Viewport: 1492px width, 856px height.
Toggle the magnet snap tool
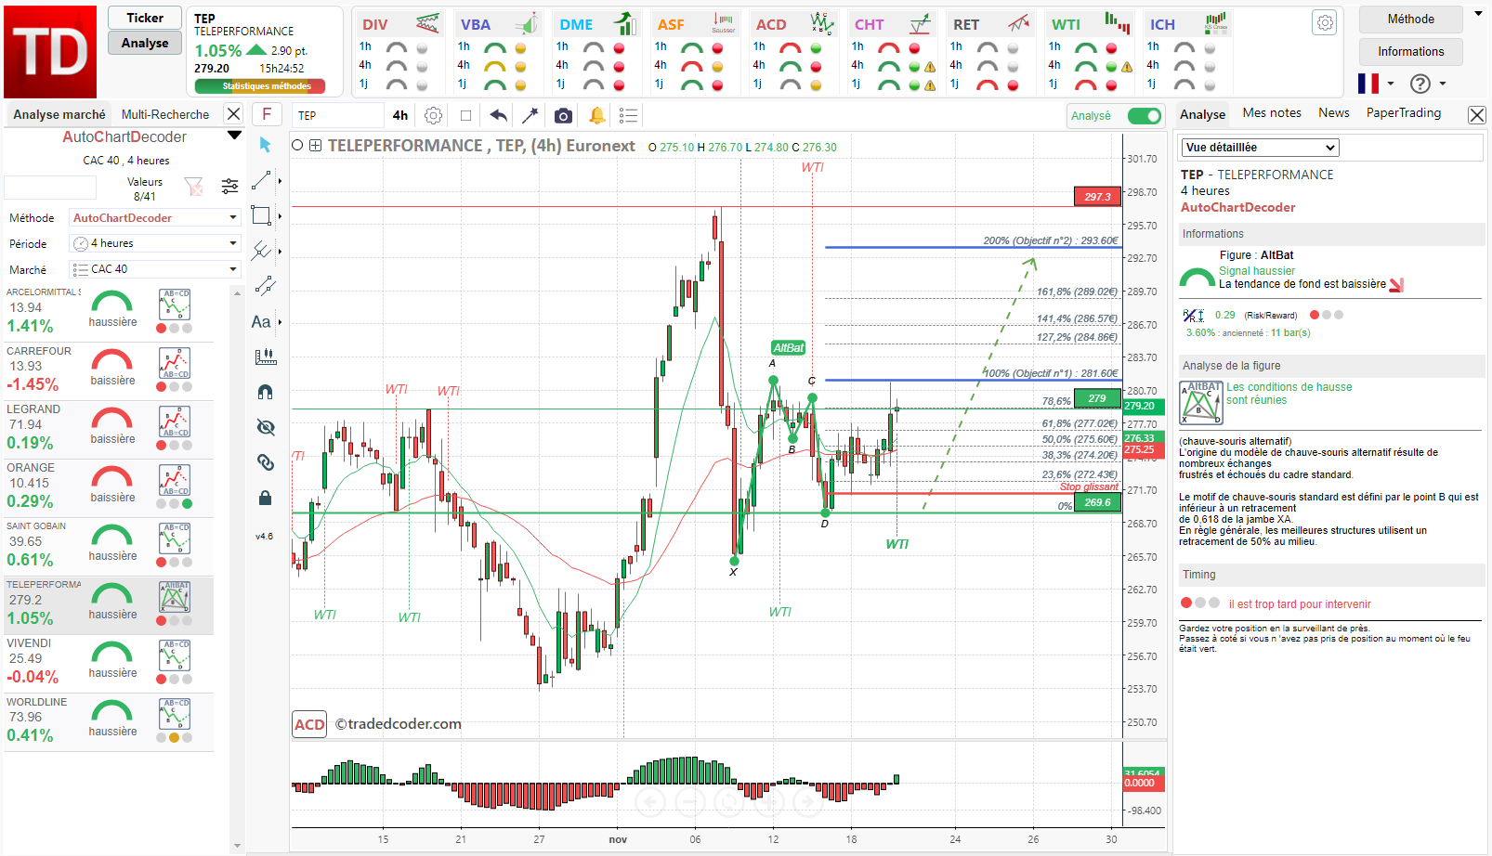[x=265, y=392]
